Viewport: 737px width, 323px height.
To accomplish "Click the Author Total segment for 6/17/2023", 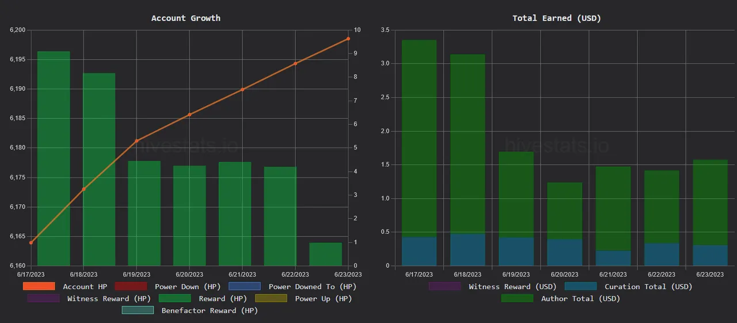I will point(419,138).
